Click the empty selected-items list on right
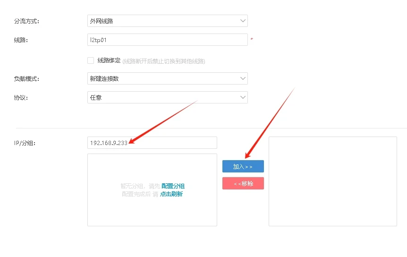 coord(332,181)
